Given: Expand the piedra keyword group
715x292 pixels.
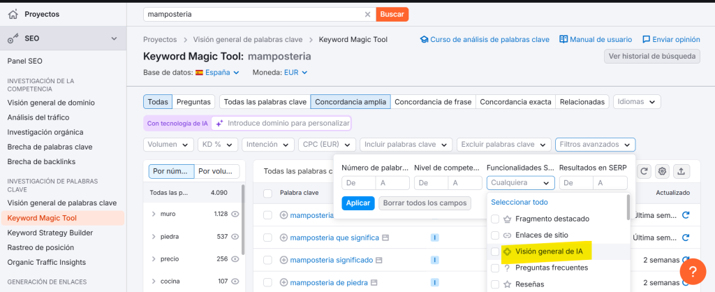Looking at the screenshot, I should click(x=154, y=236).
